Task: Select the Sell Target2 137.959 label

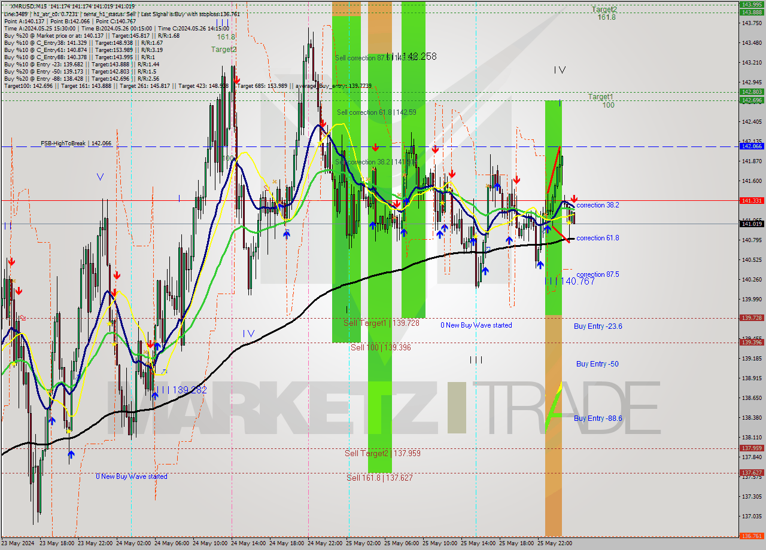Action: [382, 453]
